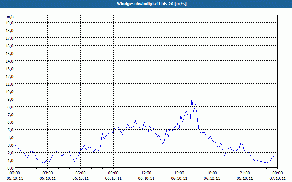Image resolution: width=292 pixels, height=182 pixels.
Task: Select the '19,0' y-axis label
Action: [x=10, y=23]
